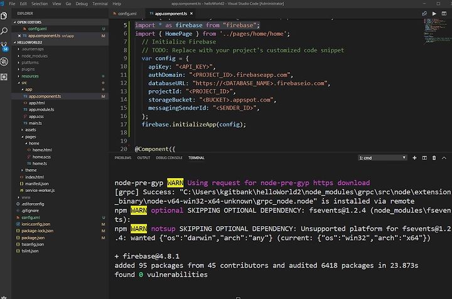The image size is (452, 299).
Task: Open the Terminal menu
Action: (x=100, y=4)
